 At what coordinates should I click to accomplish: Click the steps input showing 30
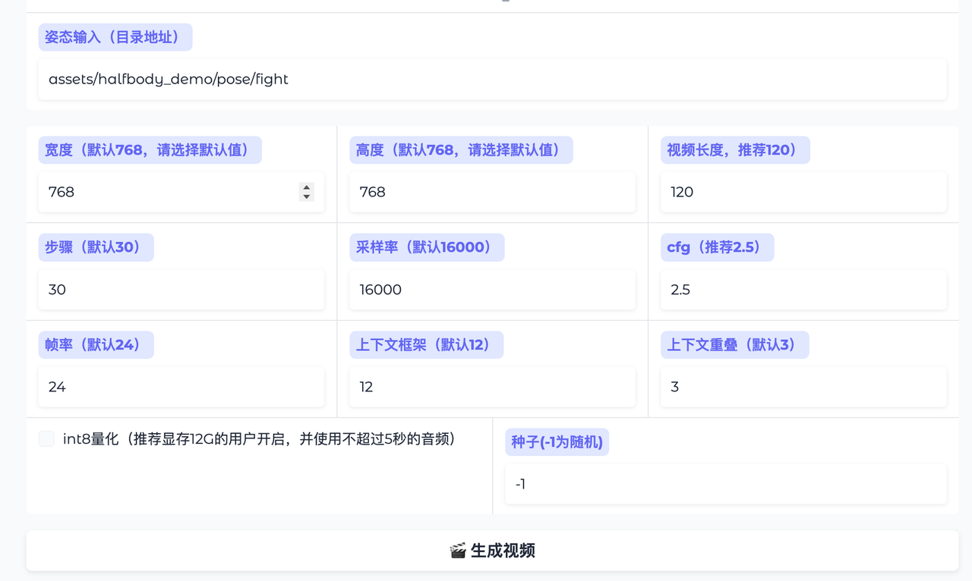pyautogui.click(x=181, y=290)
